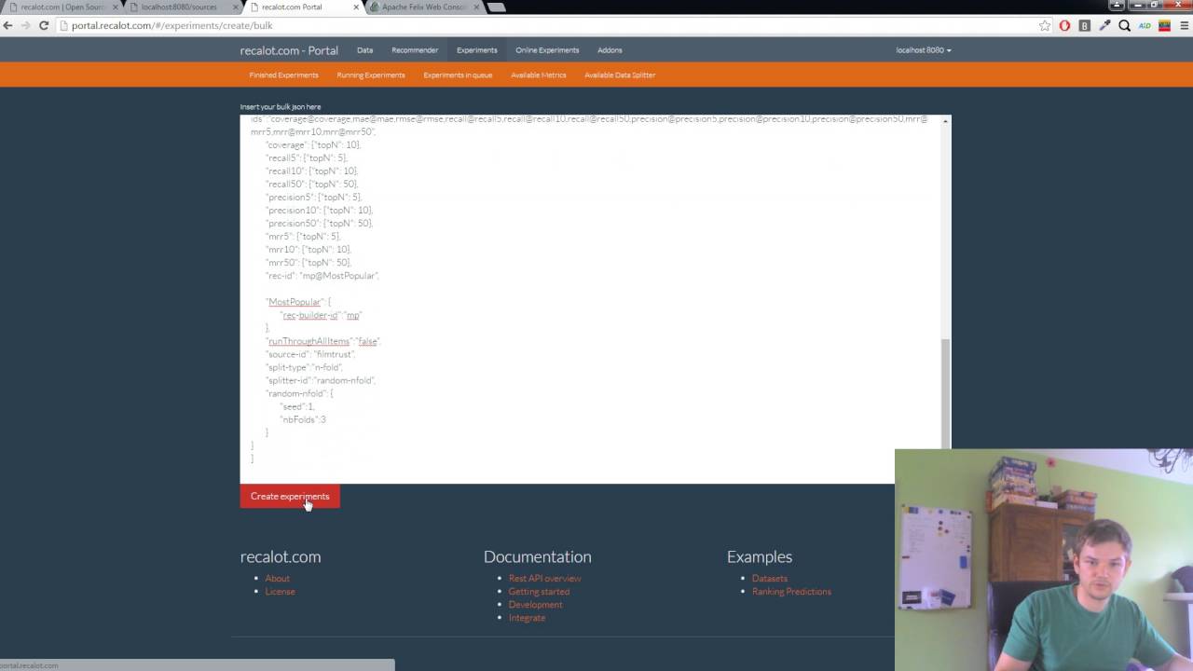The width and height of the screenshot is (1193, 671).
Task: Click the textarea scroll up arrow
Action: [x=946, y=121]
